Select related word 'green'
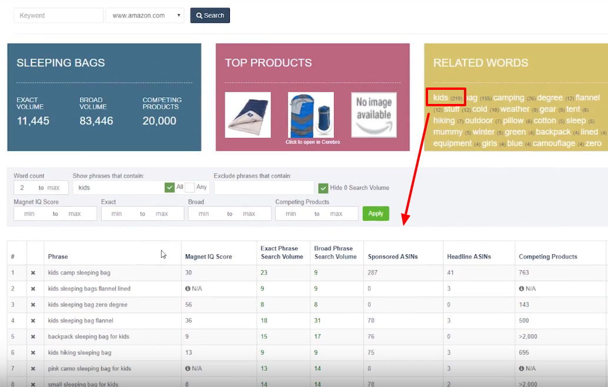The height and width of the screenshot is (387, 608). [x=515, y=132]
